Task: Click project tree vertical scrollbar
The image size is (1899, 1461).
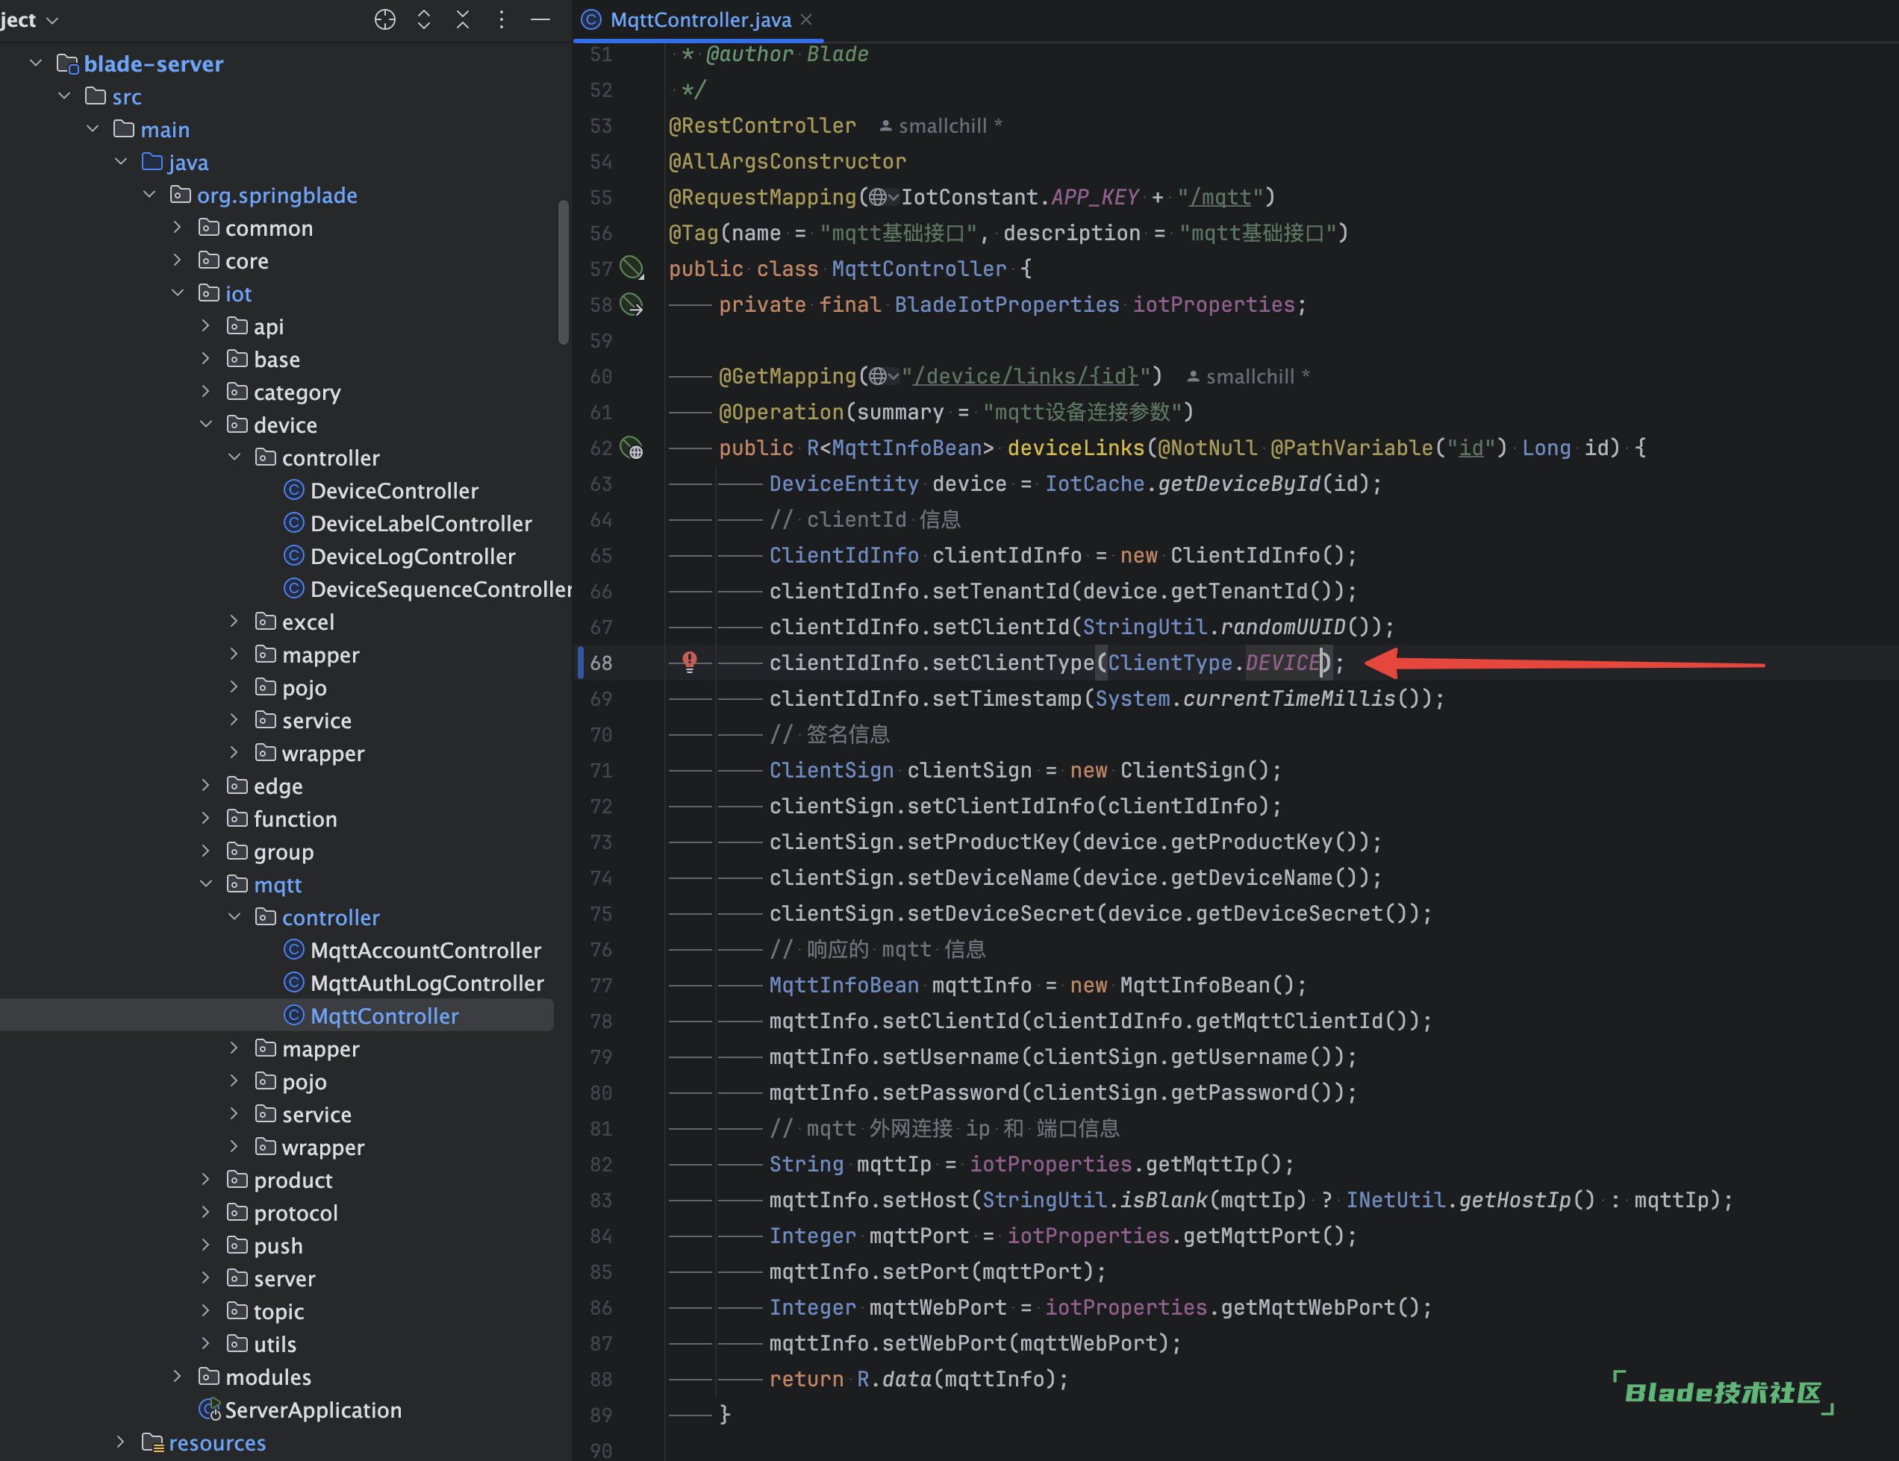Action: click(x=563, y=272)
